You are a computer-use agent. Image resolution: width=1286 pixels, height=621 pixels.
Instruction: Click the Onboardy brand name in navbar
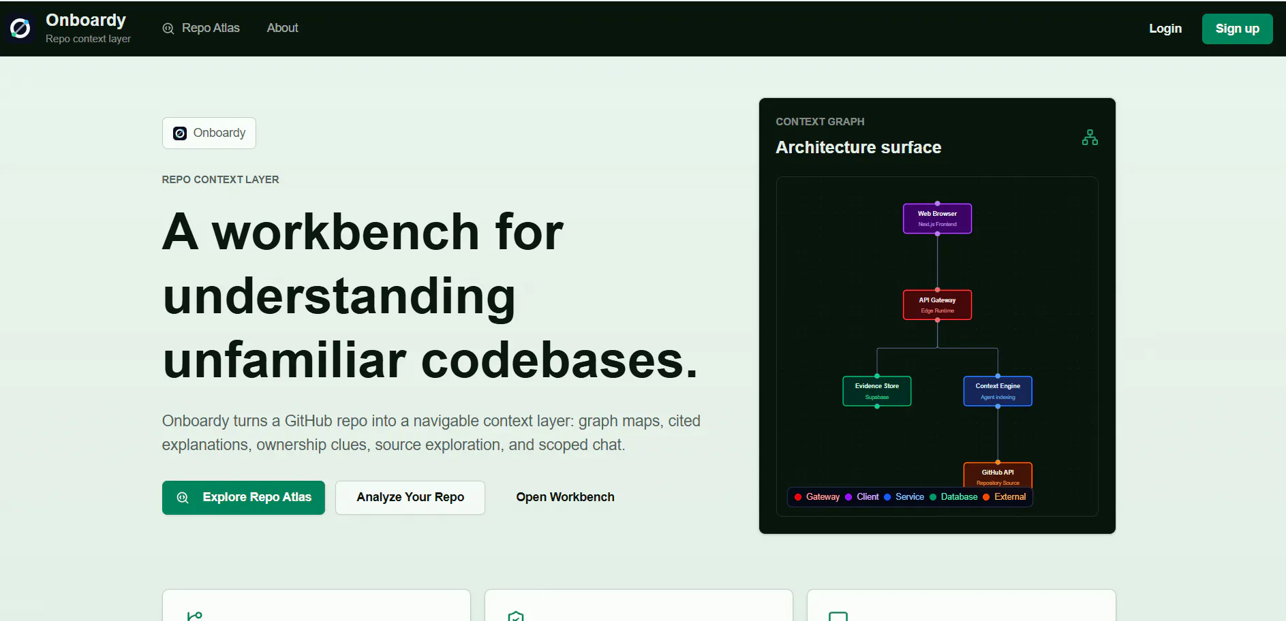tap(86, 20)
